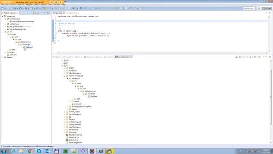Select bootstrap.css file
The height and width of the screenshot is (154, 273).
[74, 137]
